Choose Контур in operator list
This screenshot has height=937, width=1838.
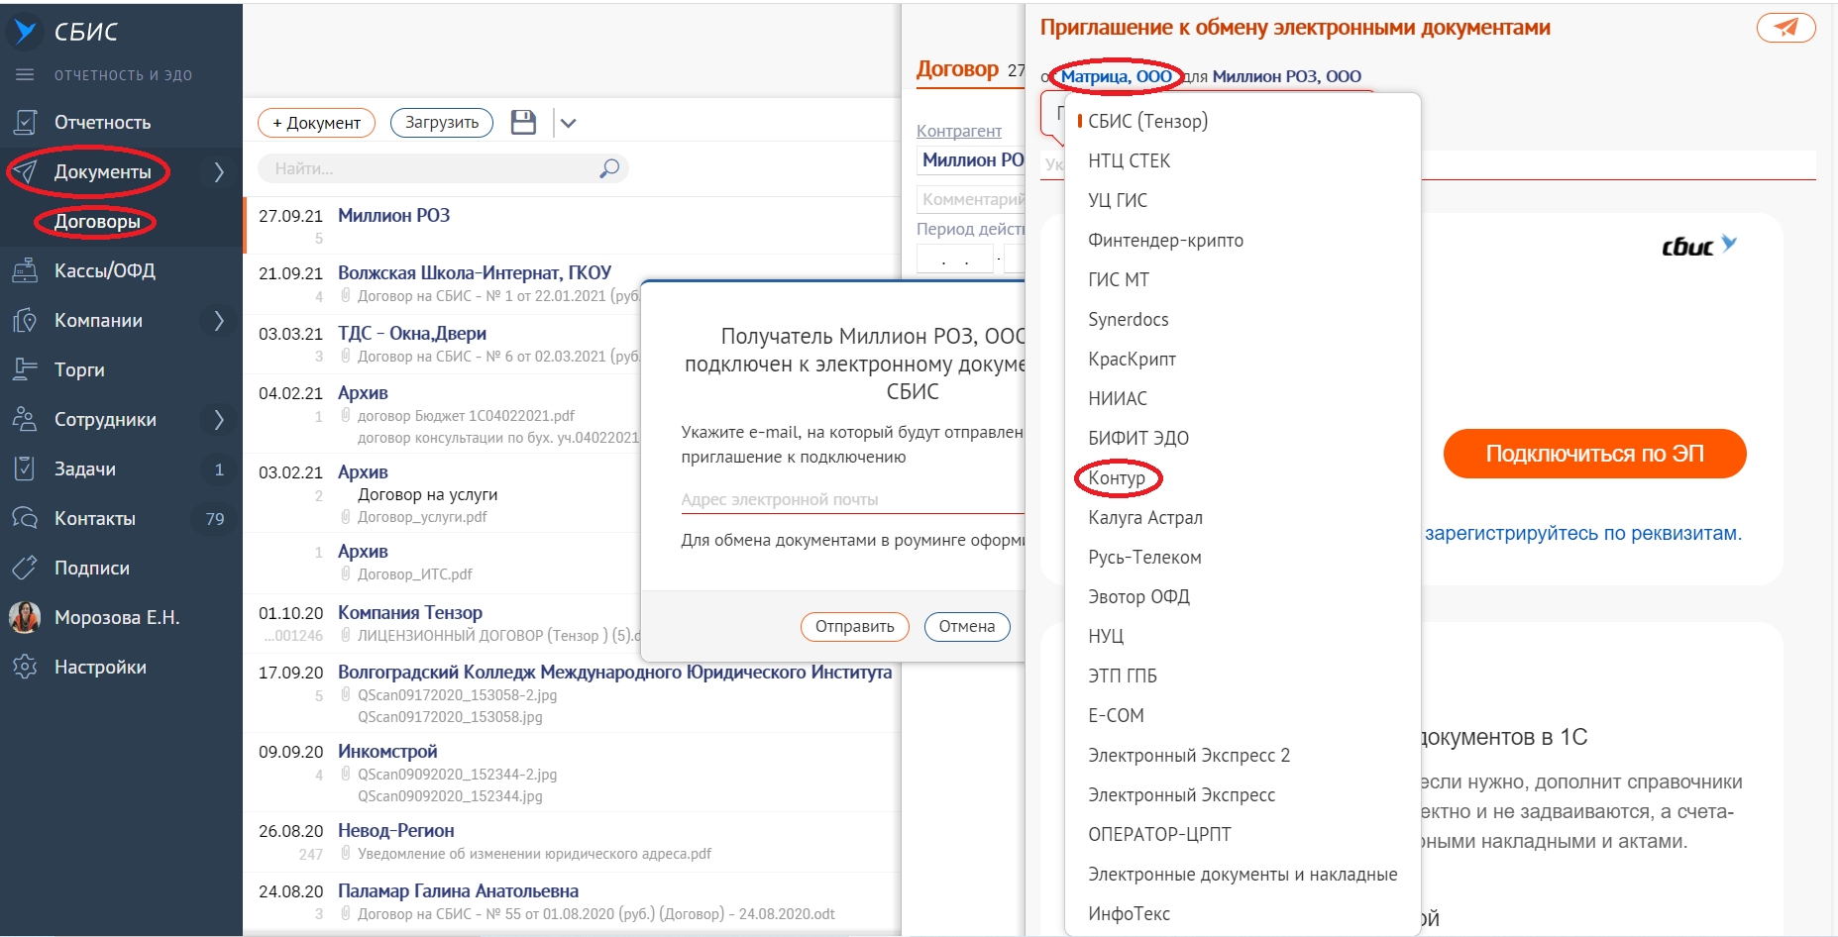[1243, 477]
